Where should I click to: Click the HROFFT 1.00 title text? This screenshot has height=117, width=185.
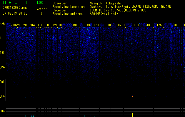coord(23,2)
